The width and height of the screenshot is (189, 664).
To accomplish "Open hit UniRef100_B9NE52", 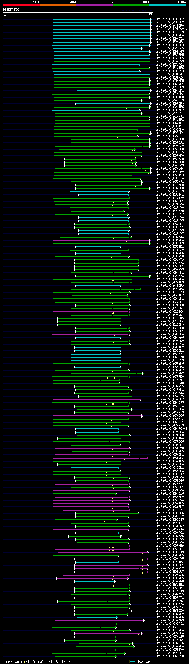I will [170, 38].
